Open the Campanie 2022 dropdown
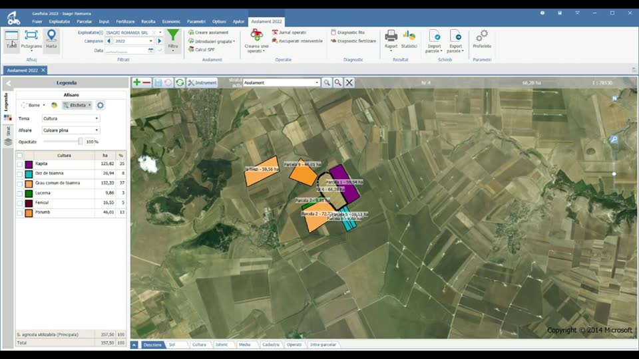639x359 pixels. click(133, 41)
